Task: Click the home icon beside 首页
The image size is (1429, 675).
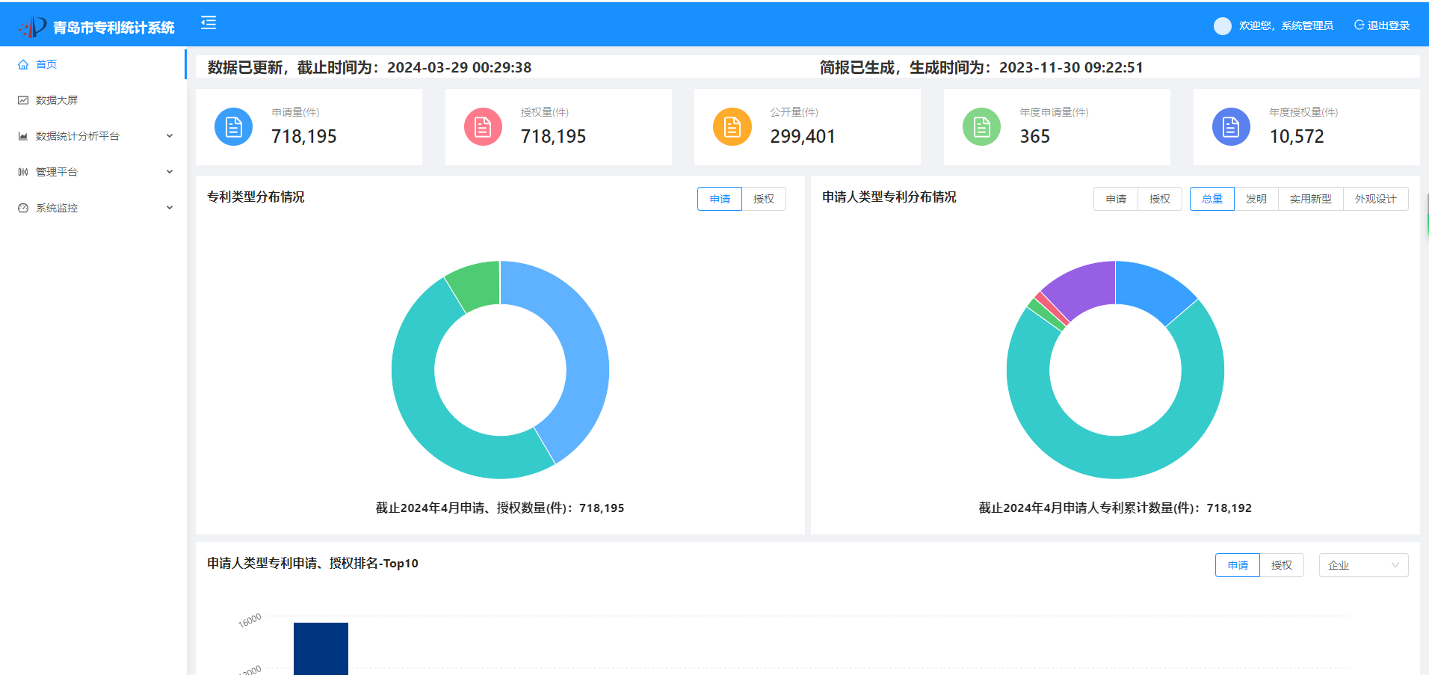Action: pyautogui.click(x=23, y=64)
